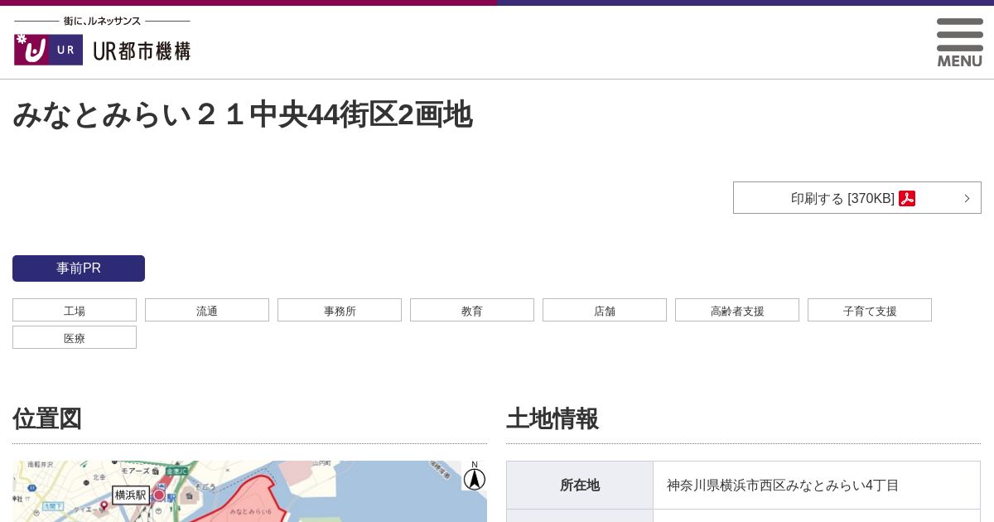Select the 教育 tag
Viewport: 994px width, 522px height.
point(472,311)
